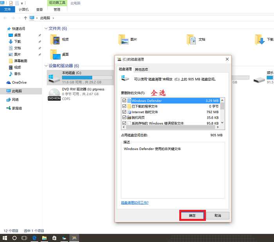The width and height of the screenshot is (274, 242).
Task: Open the 文档 folder icon
Action: tap(191, 40)
